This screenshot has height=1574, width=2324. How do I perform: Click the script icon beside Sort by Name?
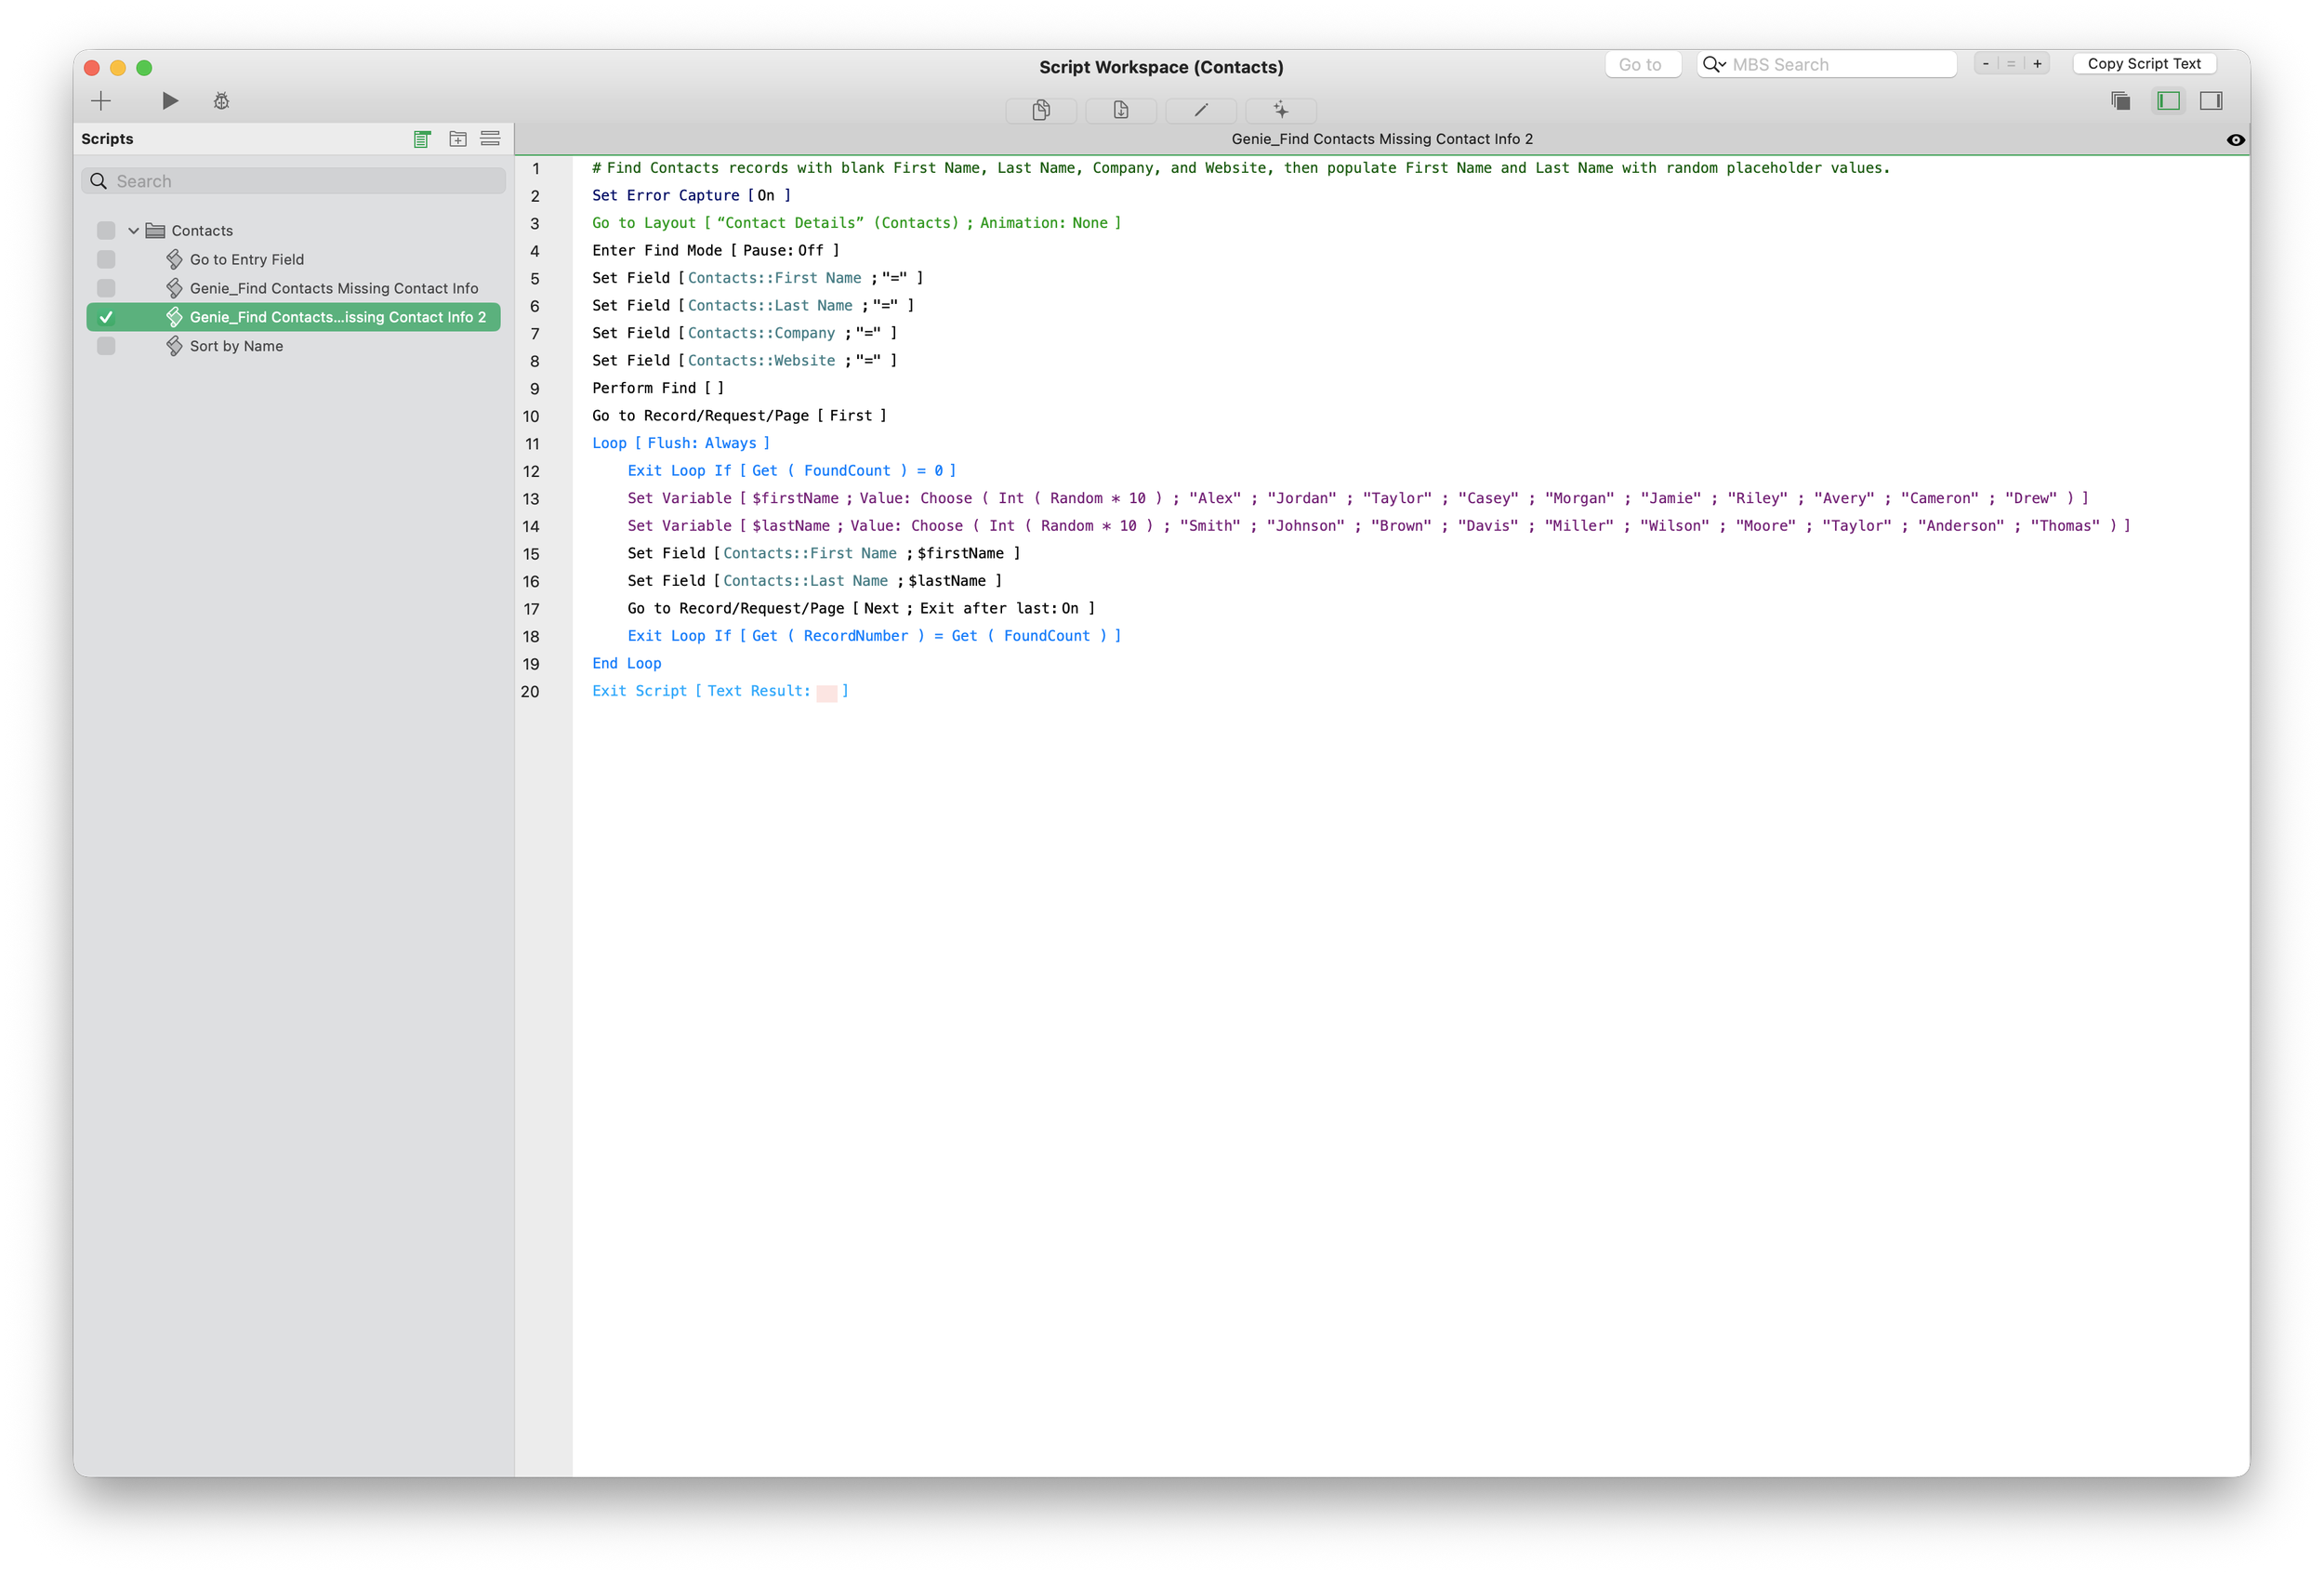coord(174,347)
